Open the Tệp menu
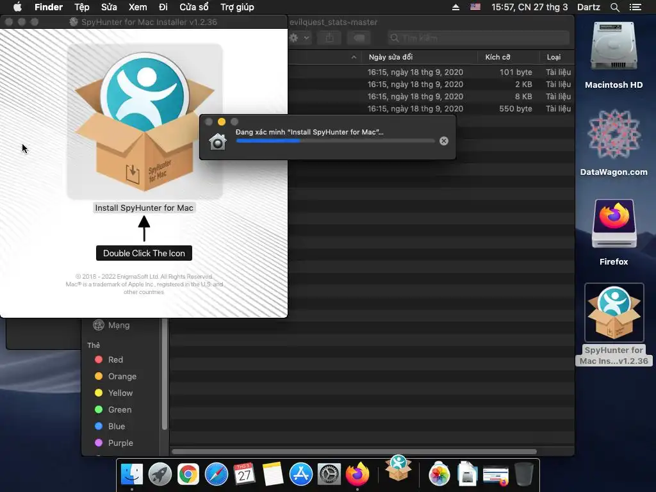656x492 pixels. click(81, 7)
